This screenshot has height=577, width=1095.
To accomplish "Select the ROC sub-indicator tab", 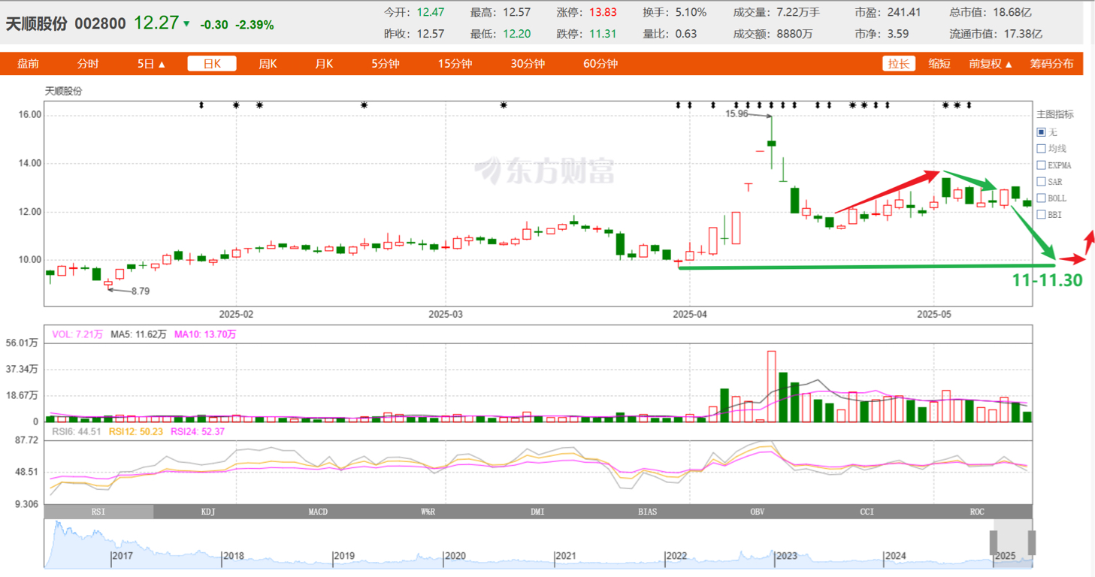I will click(977, 512).
